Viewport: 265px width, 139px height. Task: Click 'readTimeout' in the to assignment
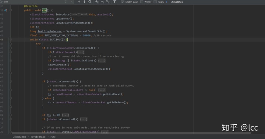64,94
